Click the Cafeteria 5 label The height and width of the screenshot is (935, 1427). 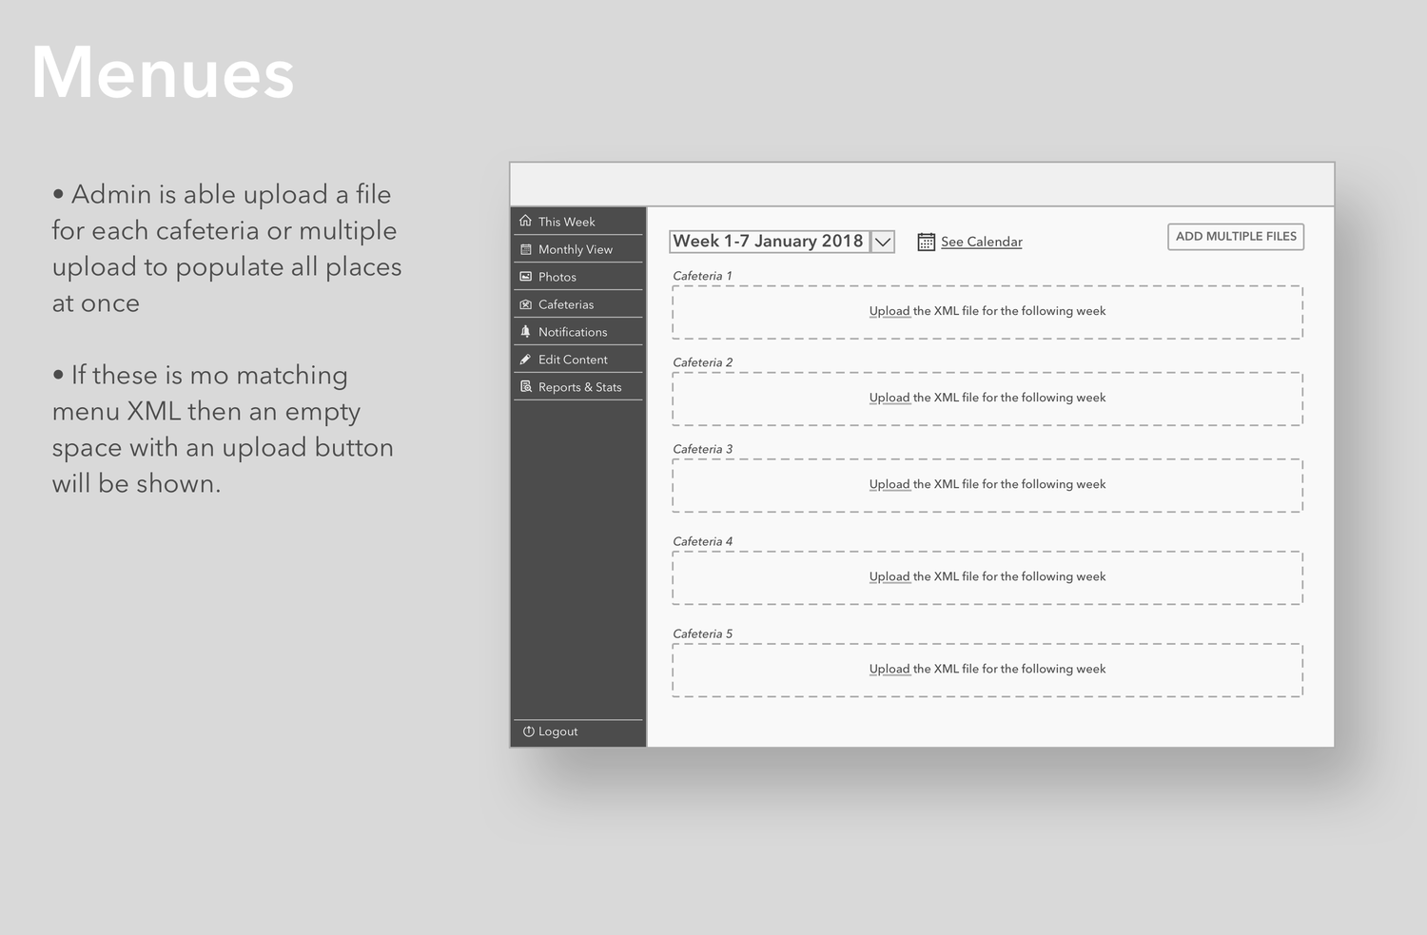(x=702, y=633)
